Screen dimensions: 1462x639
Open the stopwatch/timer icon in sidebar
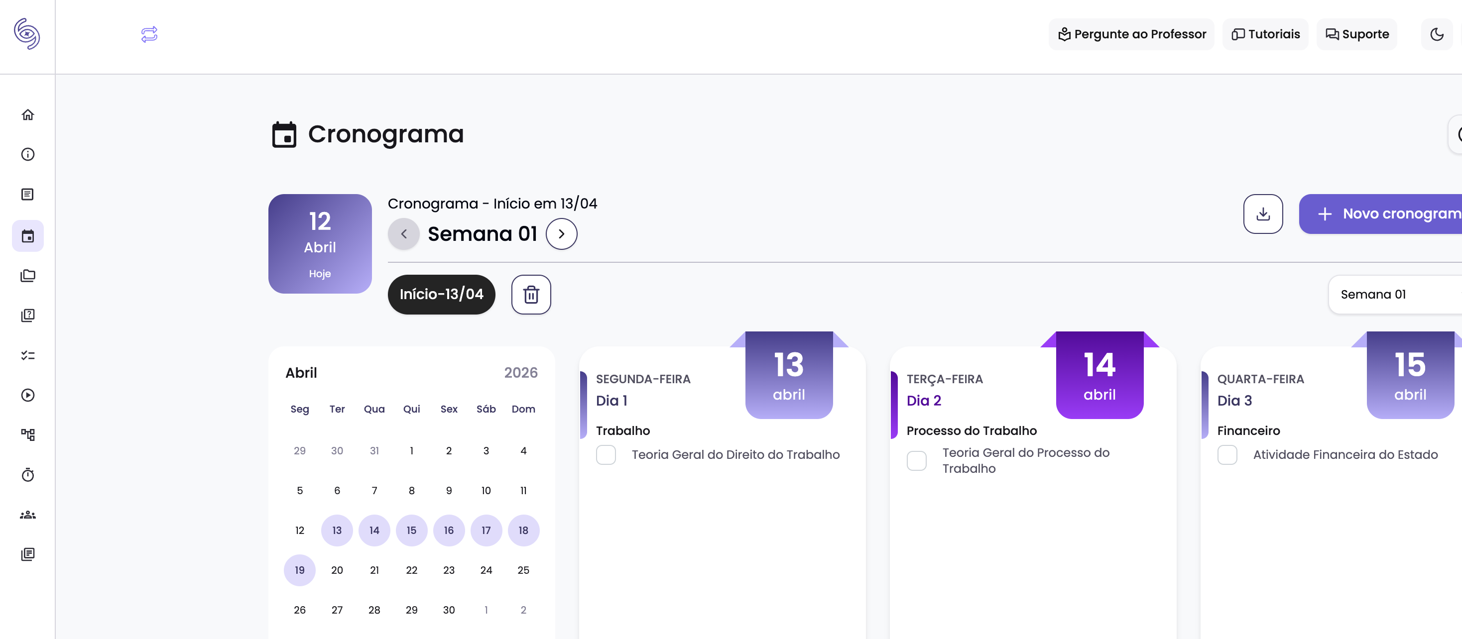27,475
